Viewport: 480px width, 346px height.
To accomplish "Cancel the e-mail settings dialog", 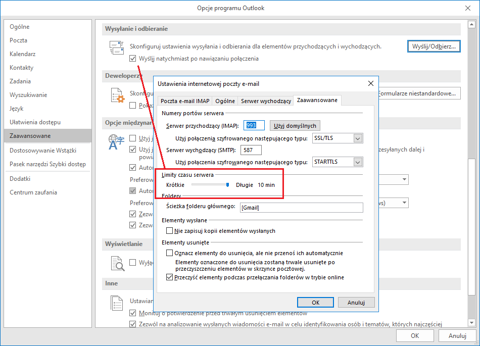I will (356, 302).
